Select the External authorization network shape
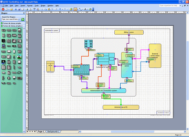The height and width of the screenshot is (137, 189). point(155,56)
